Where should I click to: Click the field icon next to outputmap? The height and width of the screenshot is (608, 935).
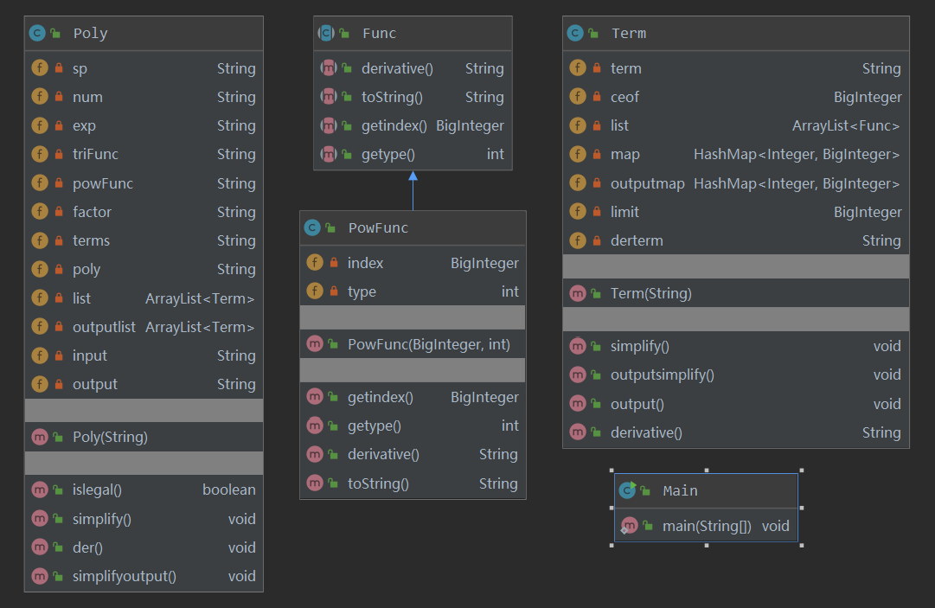578,183
